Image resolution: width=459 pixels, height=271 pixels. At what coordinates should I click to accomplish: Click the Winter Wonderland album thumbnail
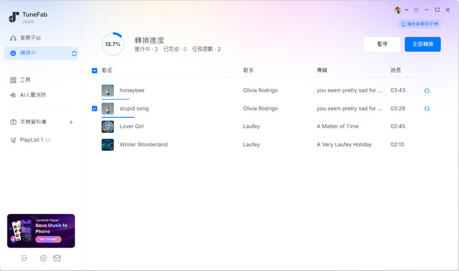tap(108, 145)
